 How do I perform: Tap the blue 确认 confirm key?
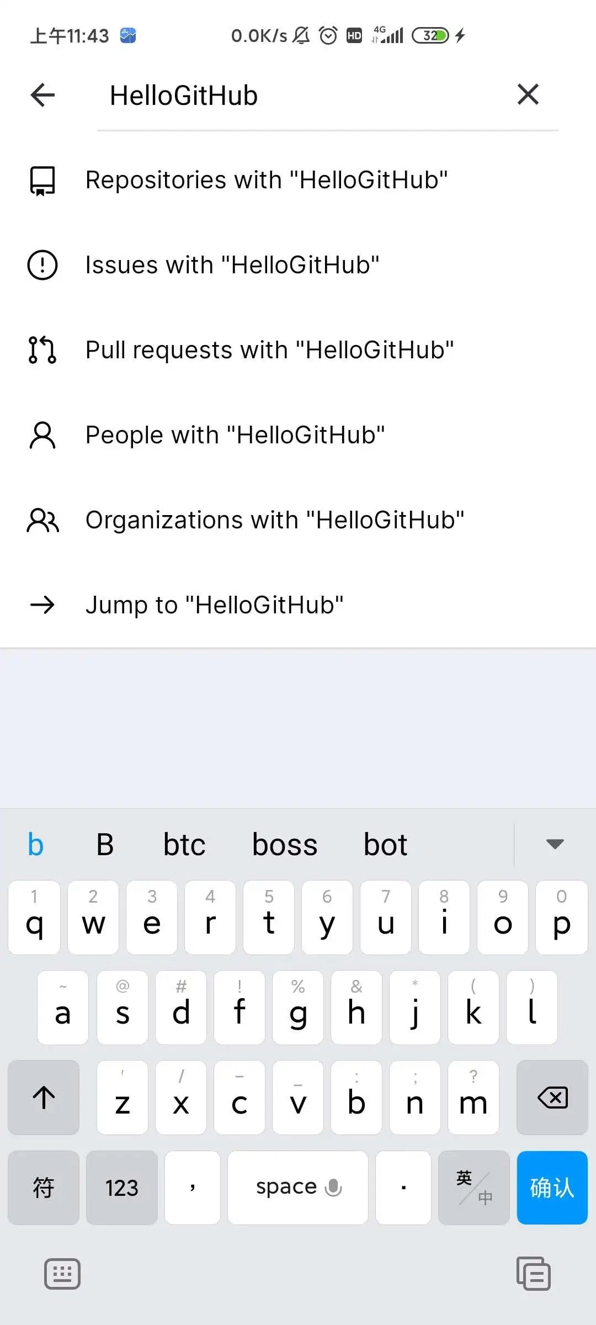(x=552, y=1188)
